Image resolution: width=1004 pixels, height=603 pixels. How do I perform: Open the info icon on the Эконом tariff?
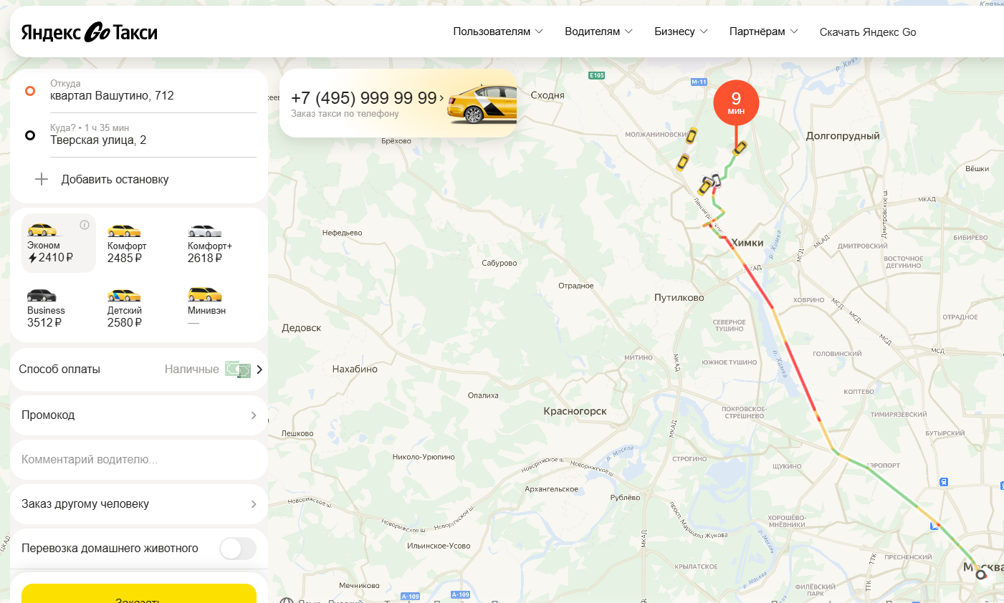click(x=85, y=225)
